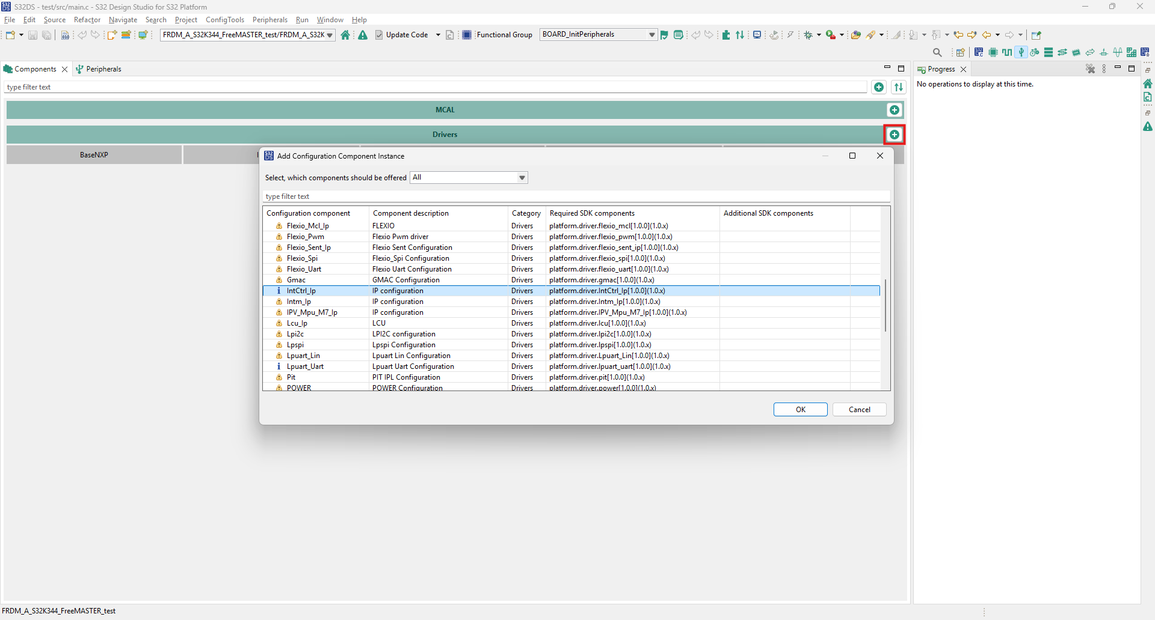This screenshot has height=620, width=1155.
Task: Click OK in Add Configuration dialog
Action: pos(801,410)
